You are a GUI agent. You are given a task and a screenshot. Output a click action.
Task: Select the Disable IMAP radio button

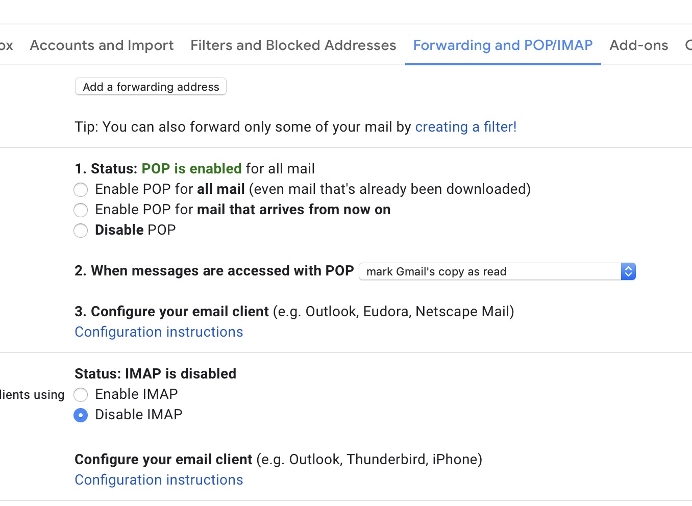[x=81, y=415]
